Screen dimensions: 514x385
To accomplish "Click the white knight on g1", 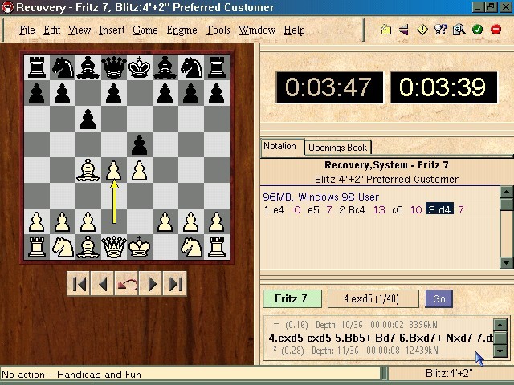I will [191, 247].
